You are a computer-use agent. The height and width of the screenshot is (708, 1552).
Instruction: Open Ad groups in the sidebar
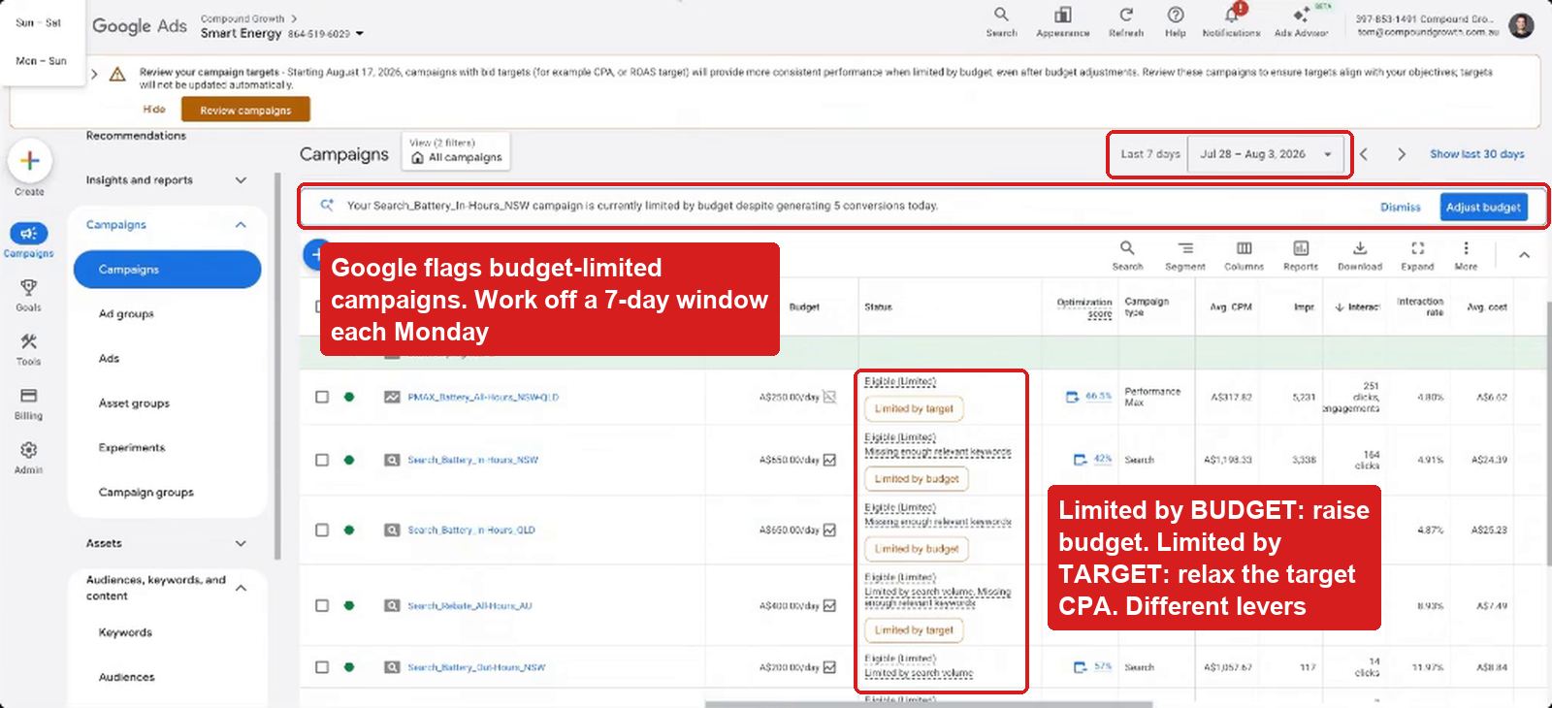[126, 314]
